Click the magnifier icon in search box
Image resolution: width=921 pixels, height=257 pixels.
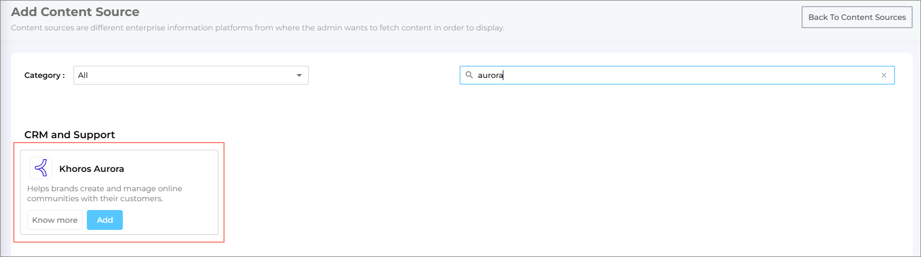[469, 75]
